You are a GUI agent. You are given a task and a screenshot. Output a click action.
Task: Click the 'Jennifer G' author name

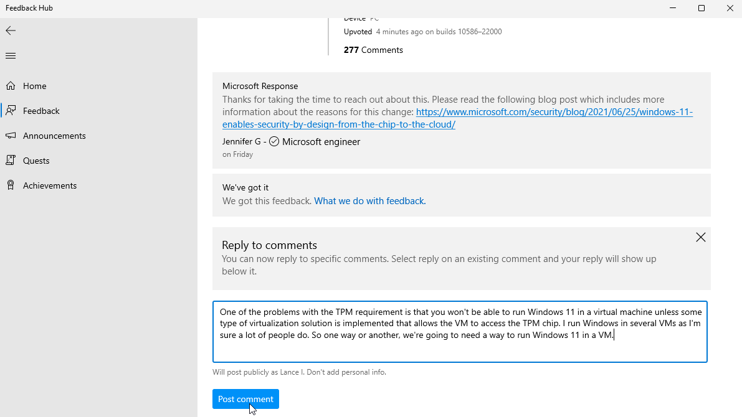pyautogui.click(x=241, y=141)
